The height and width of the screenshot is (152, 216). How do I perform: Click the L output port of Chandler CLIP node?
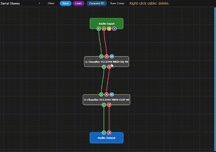click(x=104, y=105)
